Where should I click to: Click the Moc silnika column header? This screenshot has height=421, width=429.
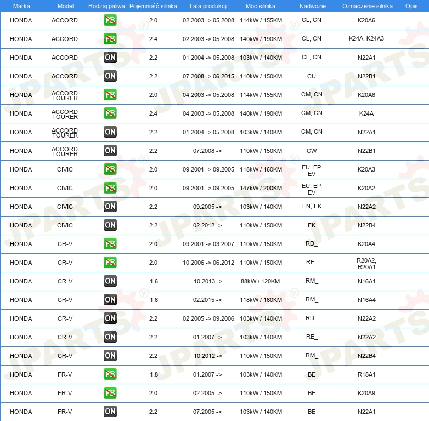[261, 6]
